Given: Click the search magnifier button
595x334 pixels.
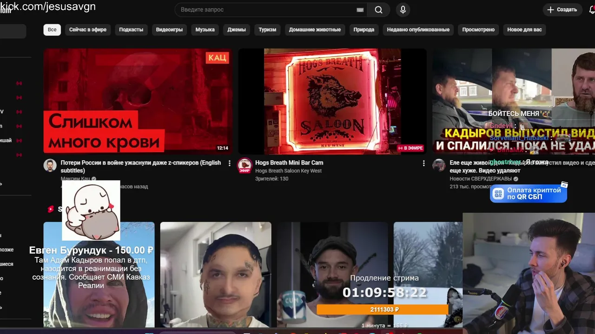Looking at the screenshot, I should pyautogui.click(x=378, y=10).
